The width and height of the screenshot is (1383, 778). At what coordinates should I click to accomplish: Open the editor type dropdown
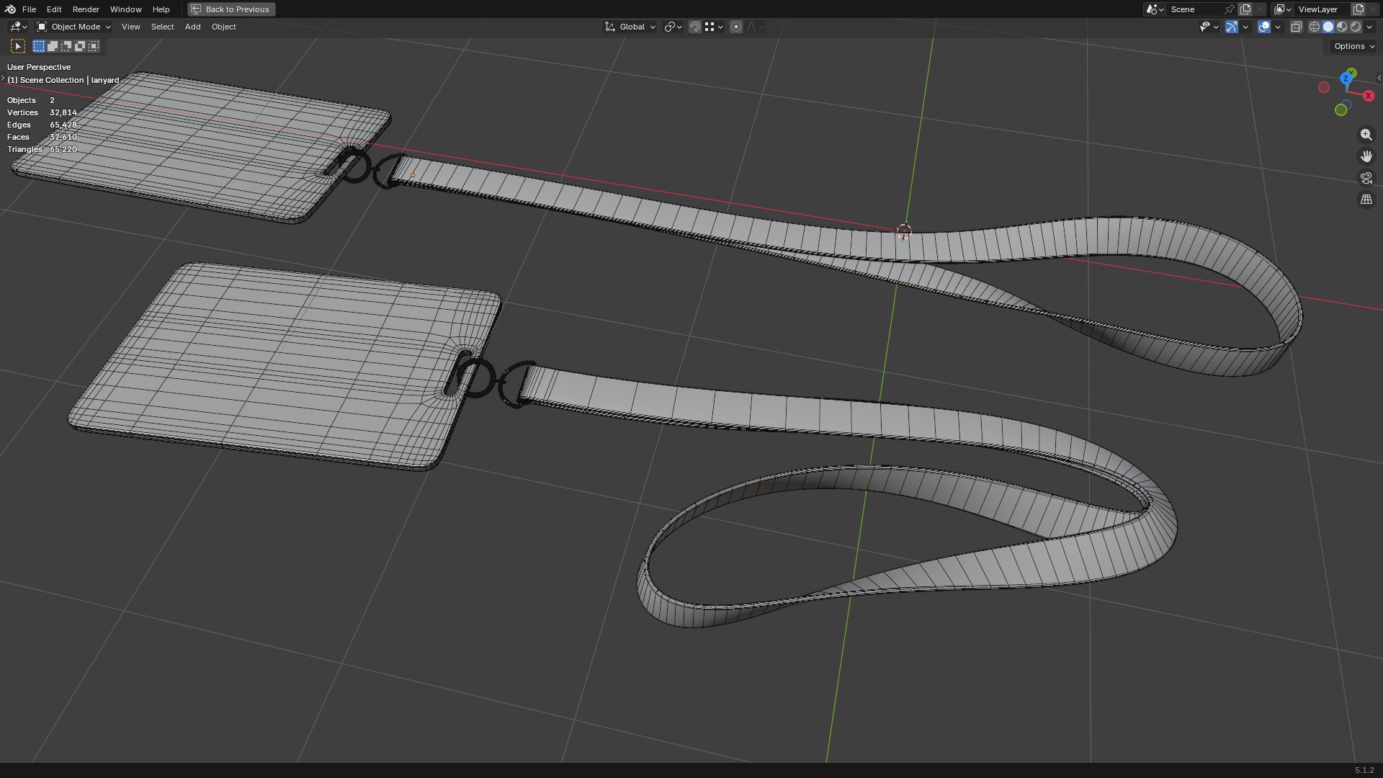coord(18,27)
